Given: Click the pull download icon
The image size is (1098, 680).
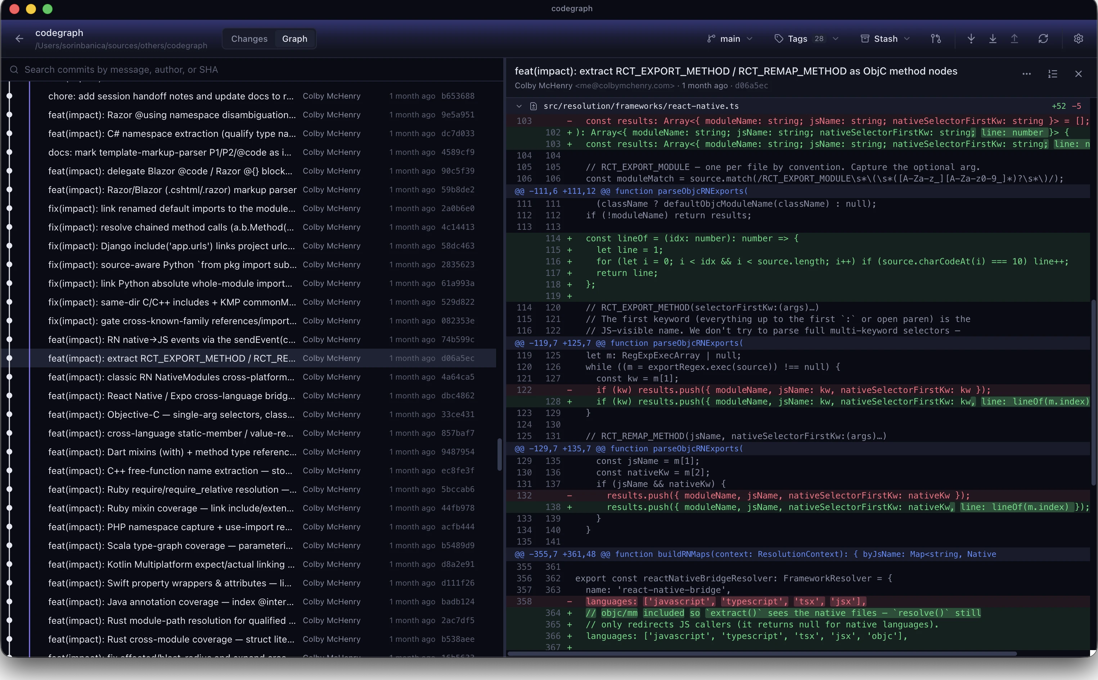Looking at the screenshot, I should point(993,39).
